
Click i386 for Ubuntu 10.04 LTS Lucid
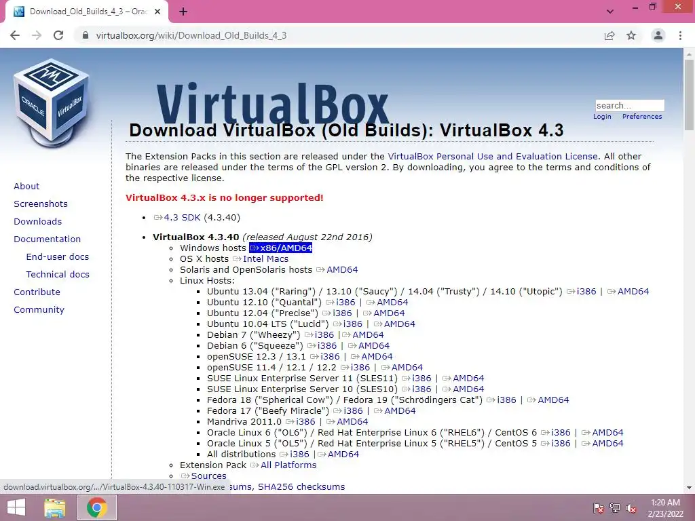click(353, 324)
